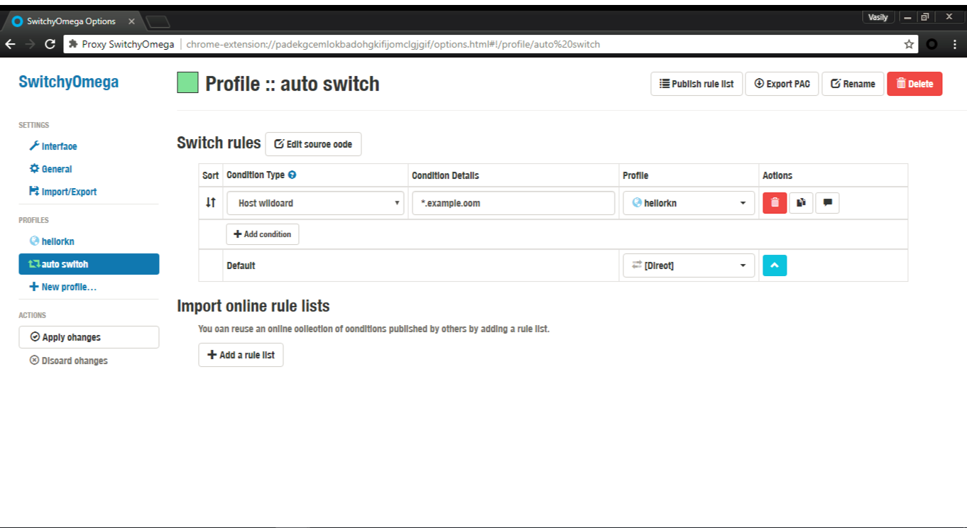The width and height of the screenshot is (967, 528).
Task: Click the *.example.com condition details field
Action: (513, 203)
